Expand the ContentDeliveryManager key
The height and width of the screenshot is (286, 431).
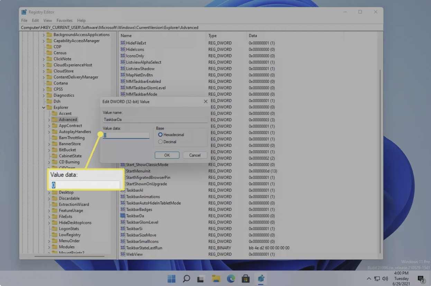44,77
